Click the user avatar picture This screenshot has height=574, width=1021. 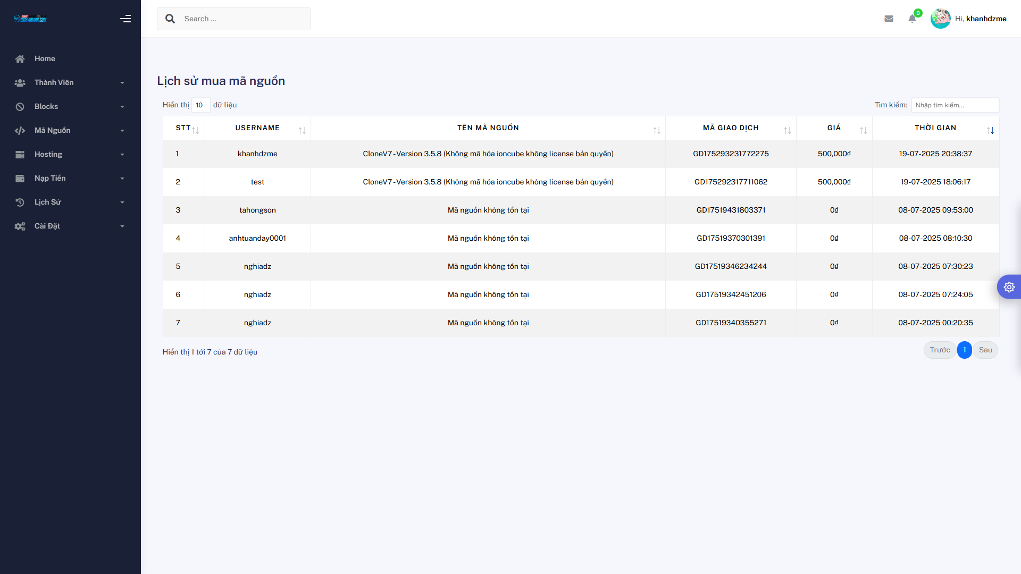tap(940, 19)
